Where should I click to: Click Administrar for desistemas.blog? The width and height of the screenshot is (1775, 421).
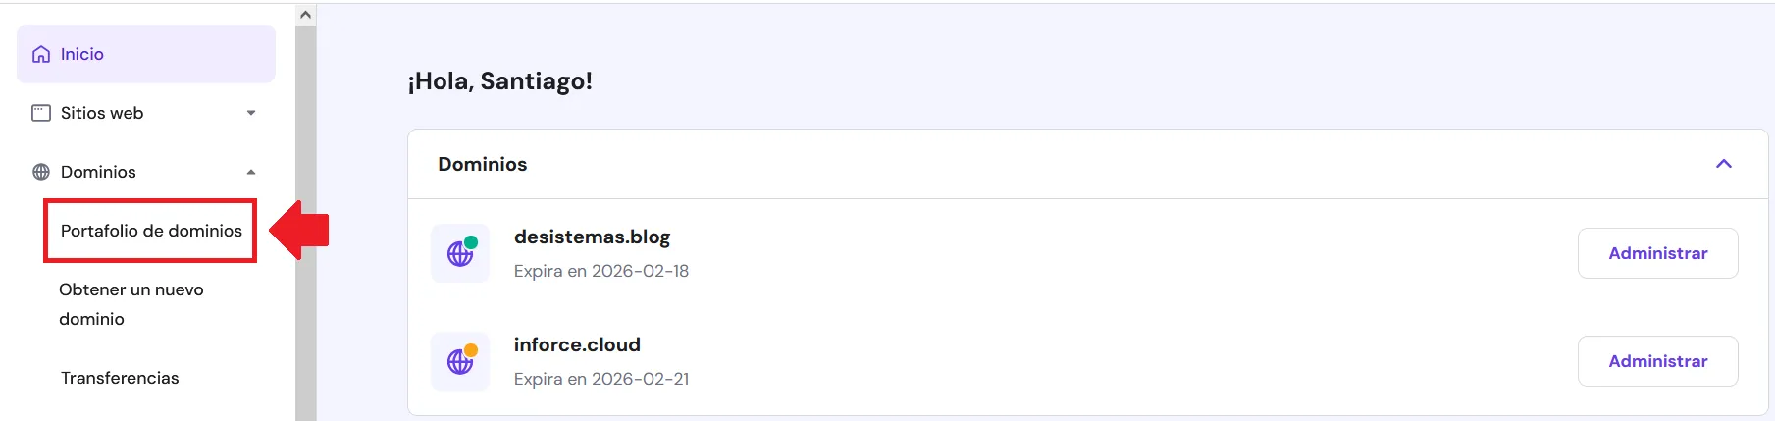[1657, 253]
